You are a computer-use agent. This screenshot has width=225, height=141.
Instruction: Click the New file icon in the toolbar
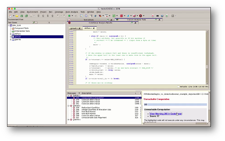tap(11, 16)
